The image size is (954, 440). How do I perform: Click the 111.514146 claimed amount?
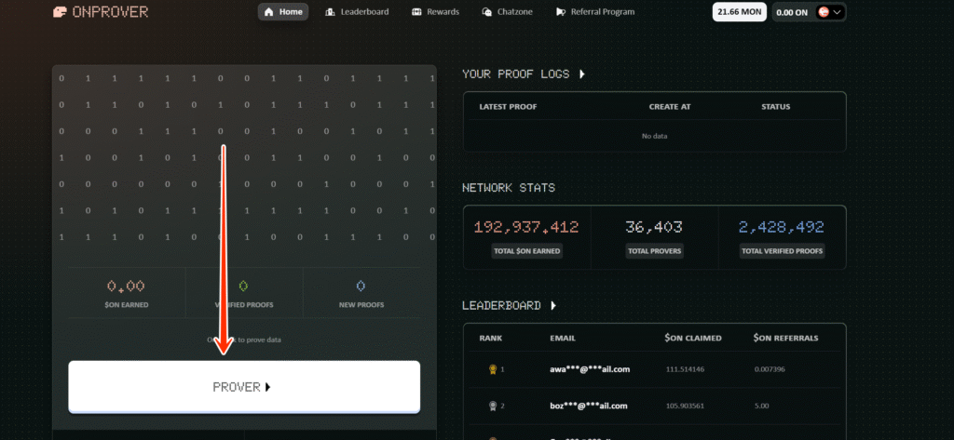(x=685, y=369)
